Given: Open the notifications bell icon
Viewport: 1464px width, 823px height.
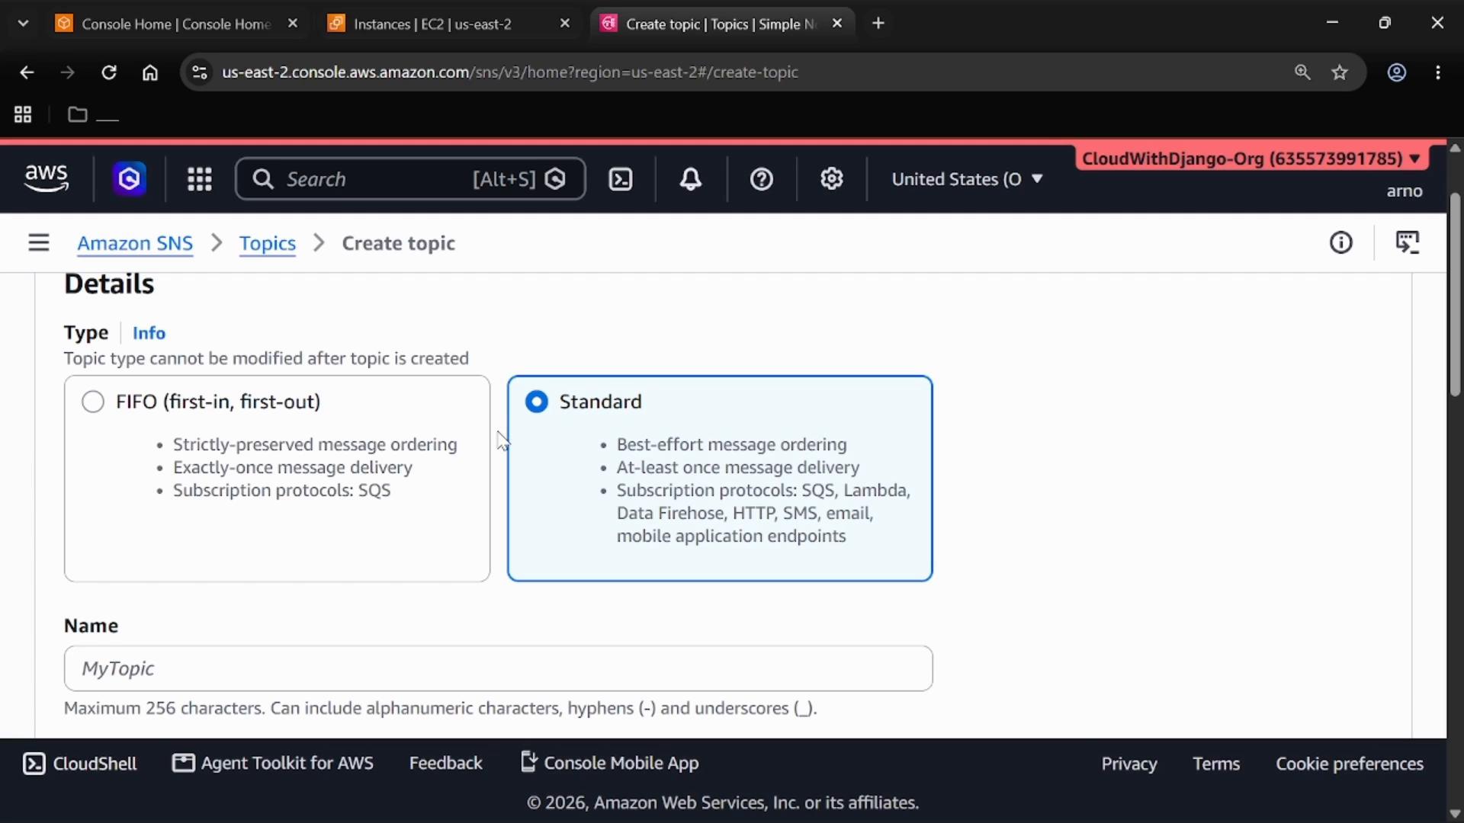Looking at the screenshot, I should coord(691,179).
